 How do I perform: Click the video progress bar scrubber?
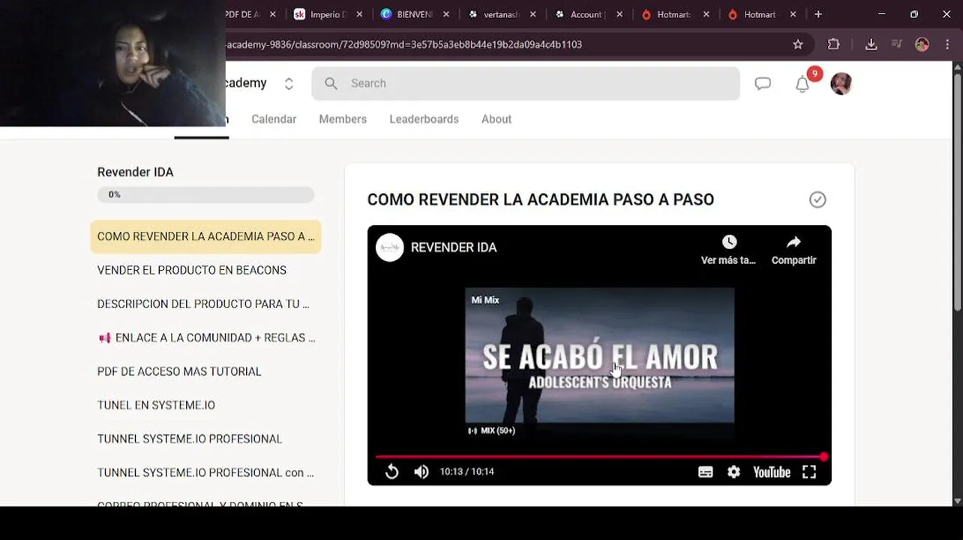[823, 456]
